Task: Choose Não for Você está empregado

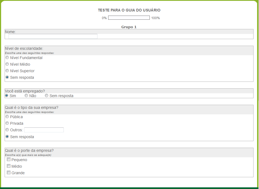Action: 26,96
